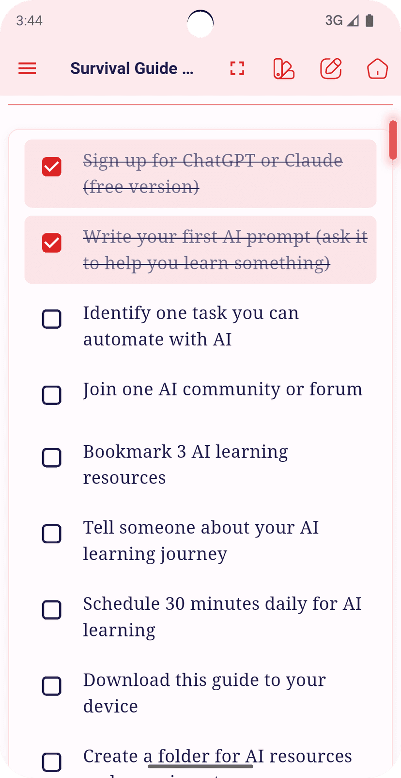Screen dimensions: 401x778
Task: Tap the home icon
Action: pyautogui.click(x=377, y=68)
